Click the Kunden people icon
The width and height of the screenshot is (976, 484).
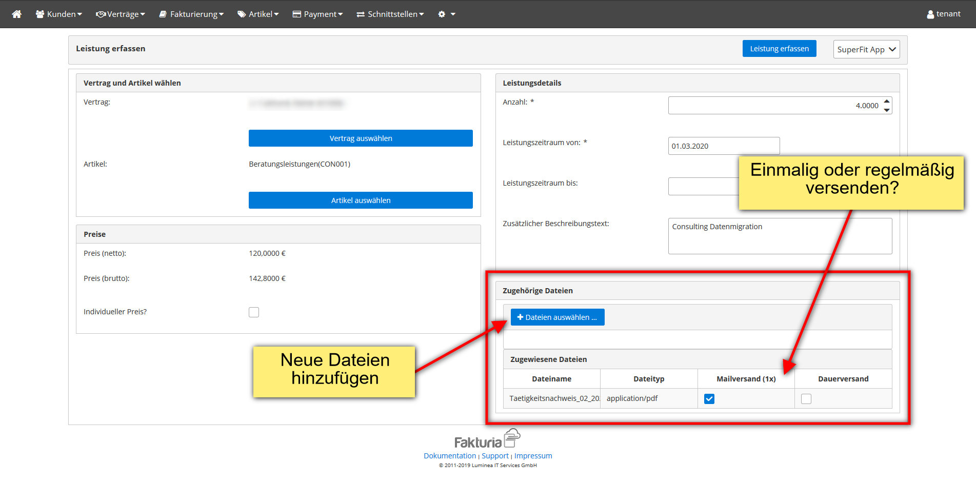pos(40,14)
